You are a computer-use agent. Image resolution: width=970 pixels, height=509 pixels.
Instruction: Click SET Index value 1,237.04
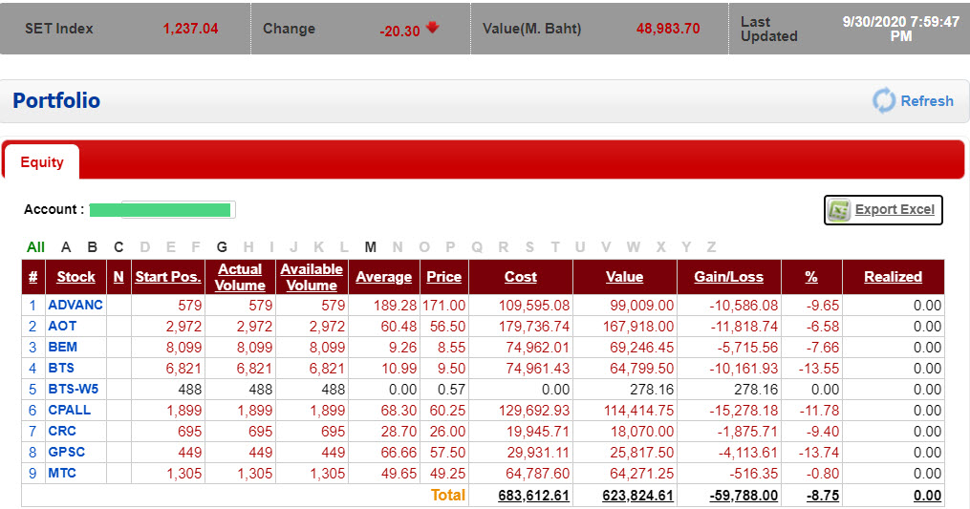190,29
